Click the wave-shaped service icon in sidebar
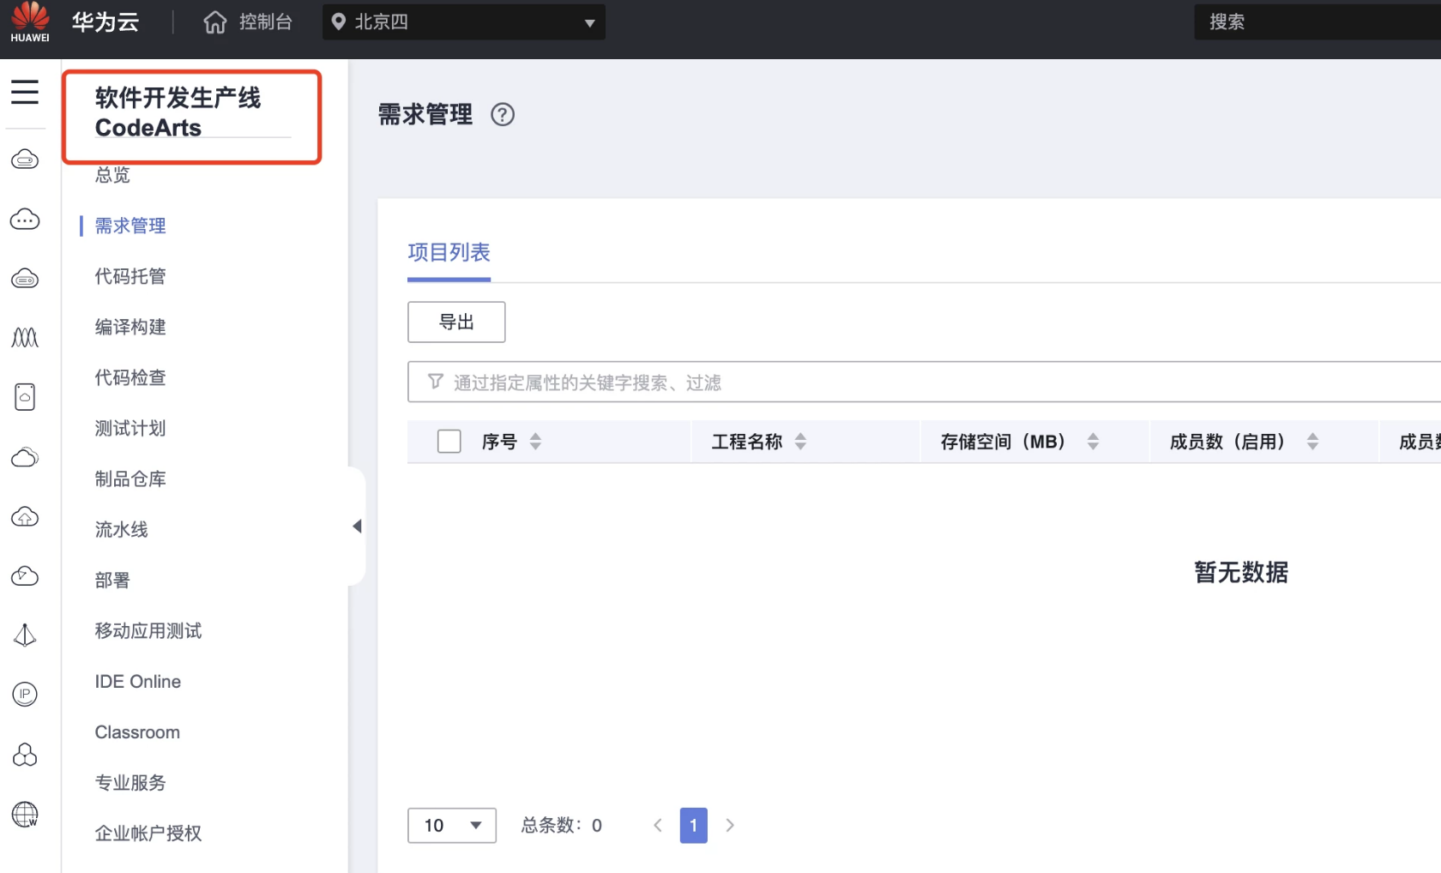The width and height of the screenshot is (1441, 873). pos(25,338)
